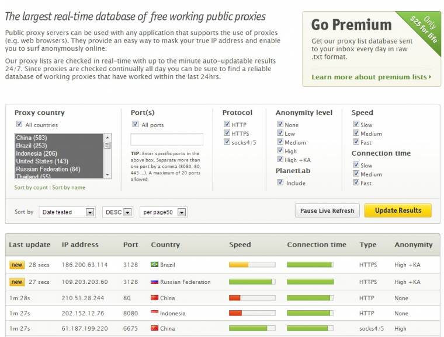Open the DESC order dropdown
This screenshot has height=337, width=444.
coord(117,212)
